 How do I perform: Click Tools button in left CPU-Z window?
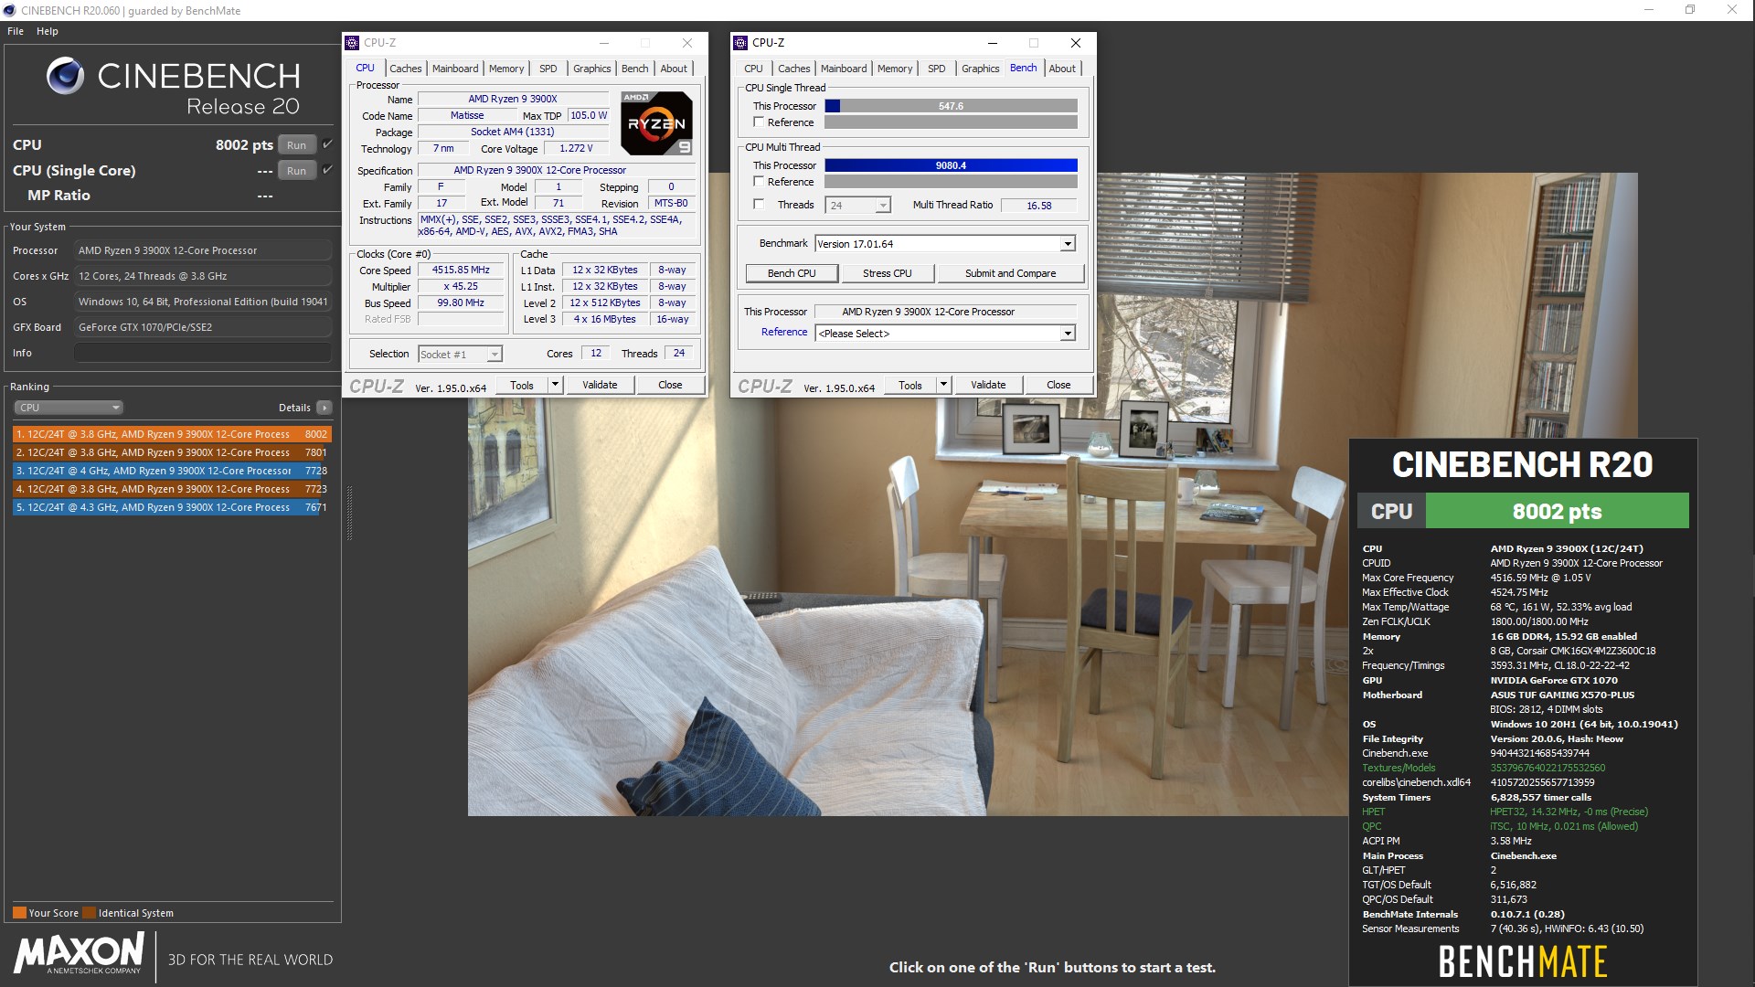point(522,385)
